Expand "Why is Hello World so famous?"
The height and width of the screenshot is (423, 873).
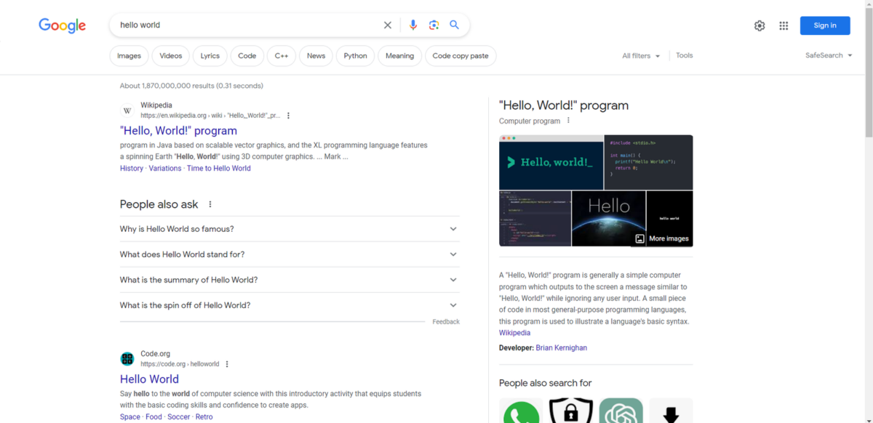click(x=290, y=229)
